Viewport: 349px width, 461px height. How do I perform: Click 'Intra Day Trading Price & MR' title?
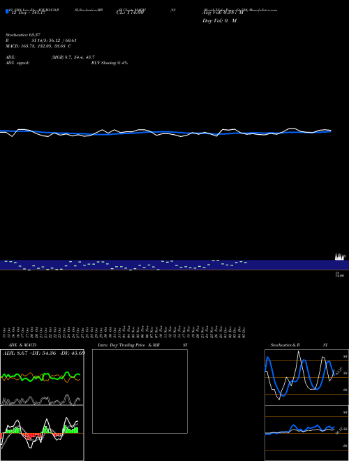tap(128, 345)
